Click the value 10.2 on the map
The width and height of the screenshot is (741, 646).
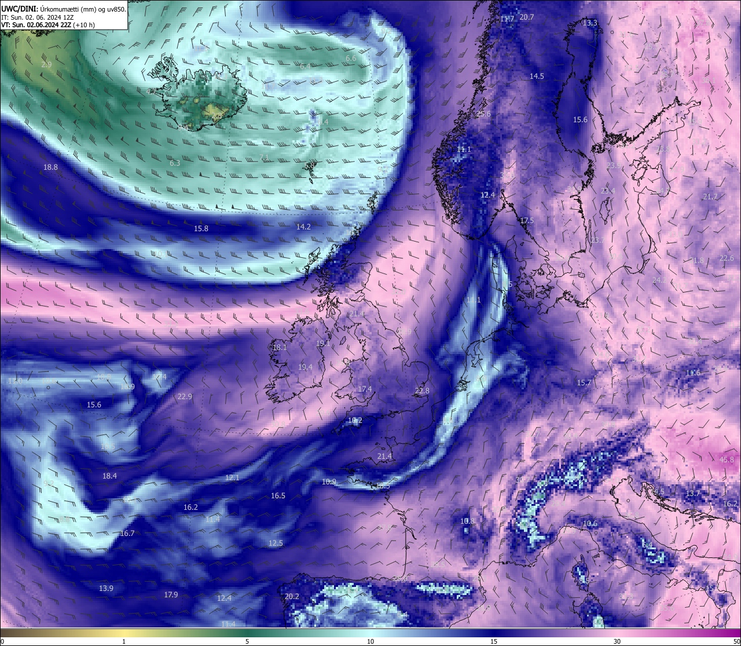point(355,421)
